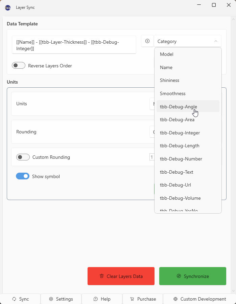This screenshot has height=304, width=236.
Task: Click the plus icon beside Category dropdown
Action: (x=147, y=41)
